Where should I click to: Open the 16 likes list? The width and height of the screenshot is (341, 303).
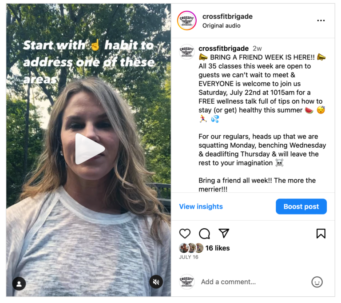pos(218,248)
